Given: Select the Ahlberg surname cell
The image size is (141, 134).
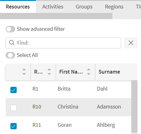Looking at the screenshot, I should click(x=106, y=125).
